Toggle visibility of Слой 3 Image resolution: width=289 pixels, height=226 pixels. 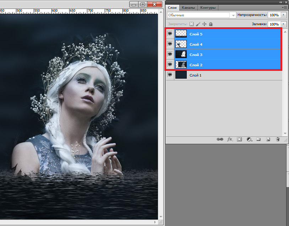point(170,54)
